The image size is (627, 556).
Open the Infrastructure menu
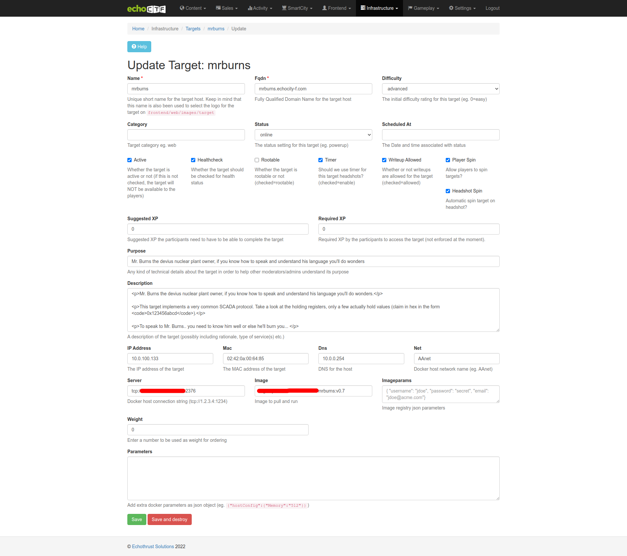[379, 8]
